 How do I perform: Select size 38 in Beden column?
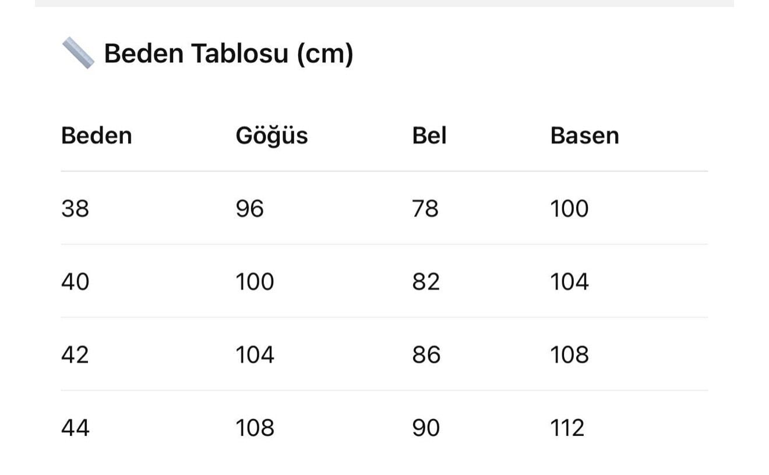(75, 208)
